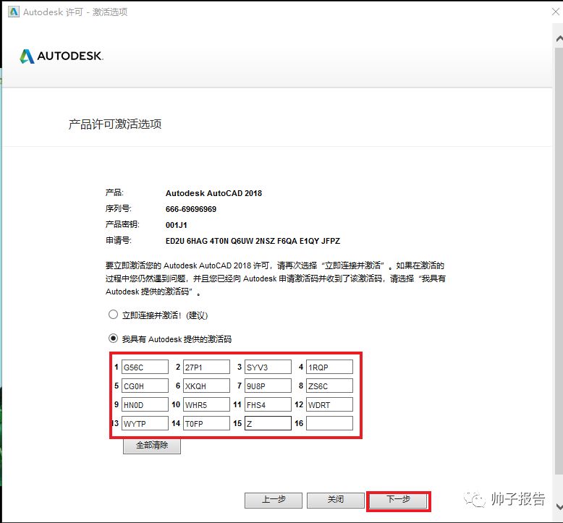Click the Autodesk logo in header

pyautogui.click(x=62, y=56)
